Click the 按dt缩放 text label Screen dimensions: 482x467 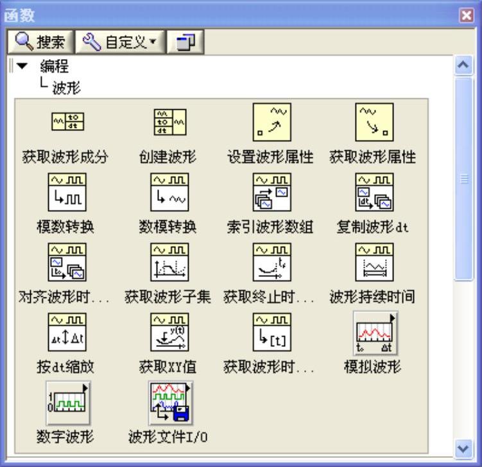[x=65, y=367]
